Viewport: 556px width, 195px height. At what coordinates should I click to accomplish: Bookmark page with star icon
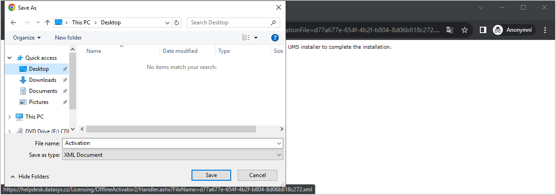click(x=465, y=30)
